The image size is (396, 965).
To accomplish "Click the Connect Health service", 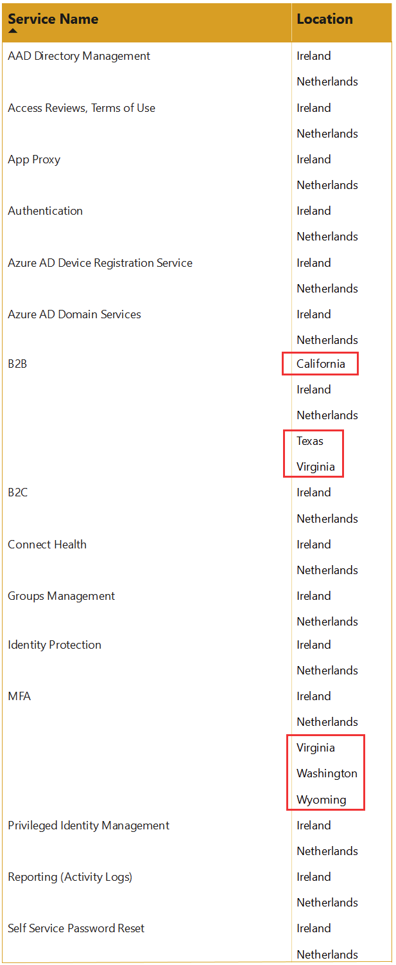I will (47, 545).
